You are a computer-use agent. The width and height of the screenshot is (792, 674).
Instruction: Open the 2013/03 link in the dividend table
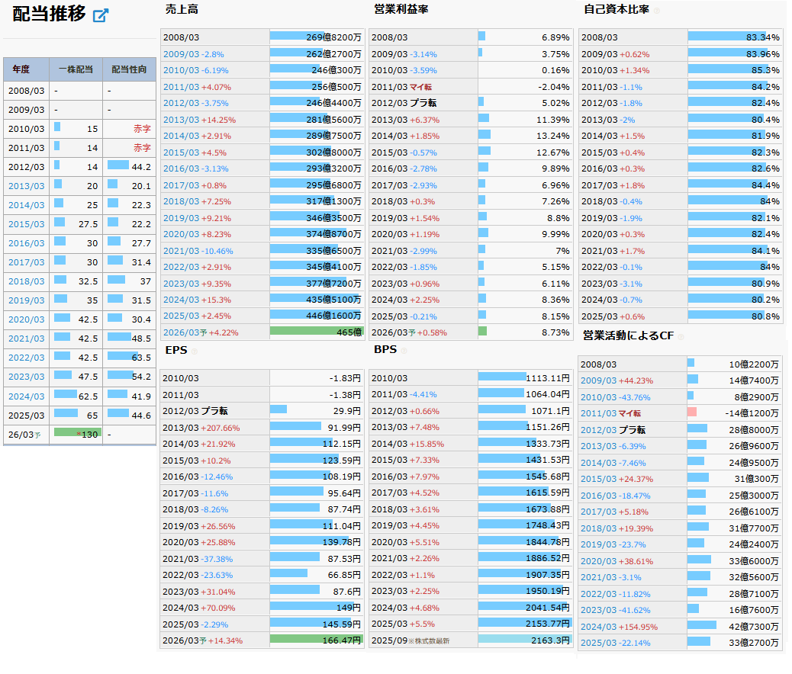click(26, 186)
